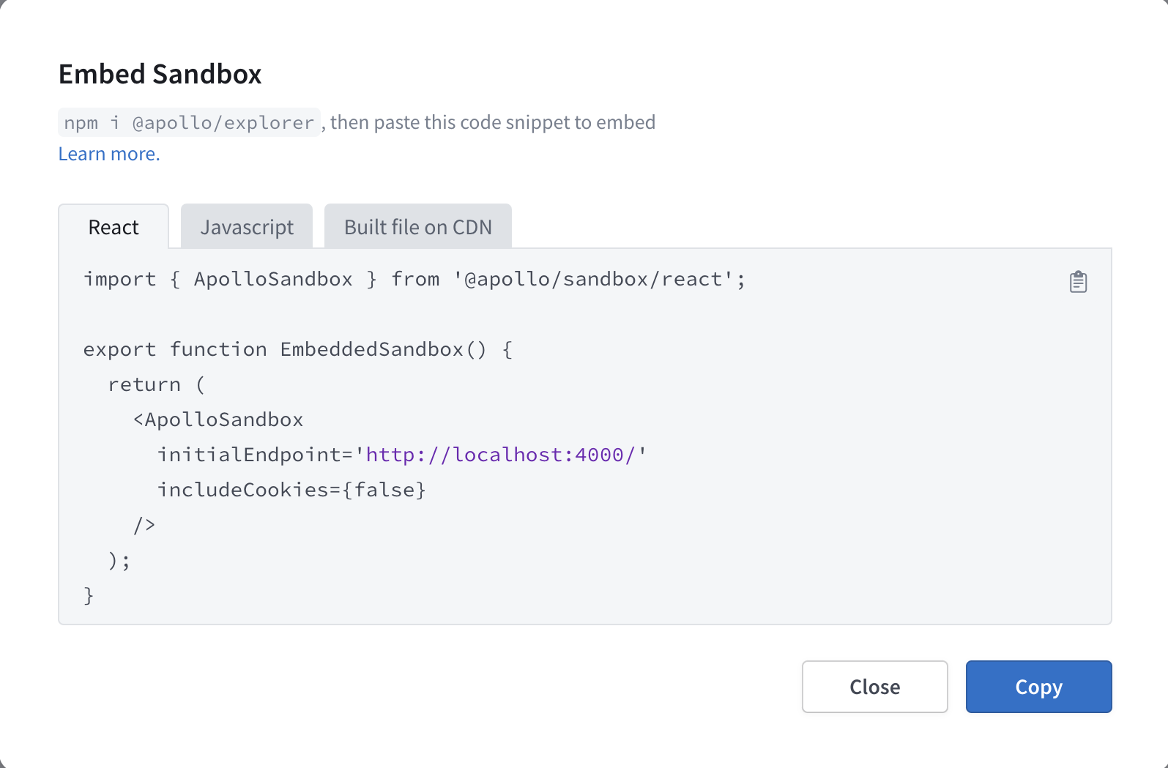Switch to the Javascript tab

click(x=246, y=226)
